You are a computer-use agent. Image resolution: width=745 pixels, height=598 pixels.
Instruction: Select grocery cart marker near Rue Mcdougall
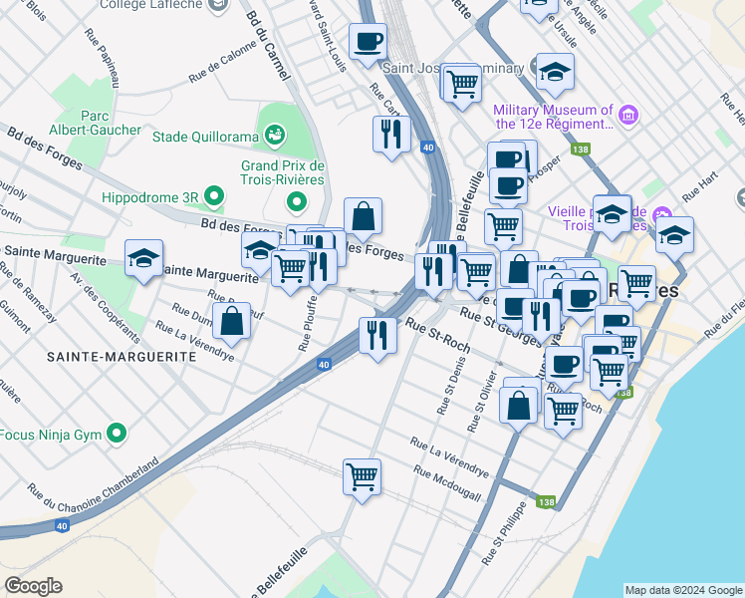[x=363, y=477]
